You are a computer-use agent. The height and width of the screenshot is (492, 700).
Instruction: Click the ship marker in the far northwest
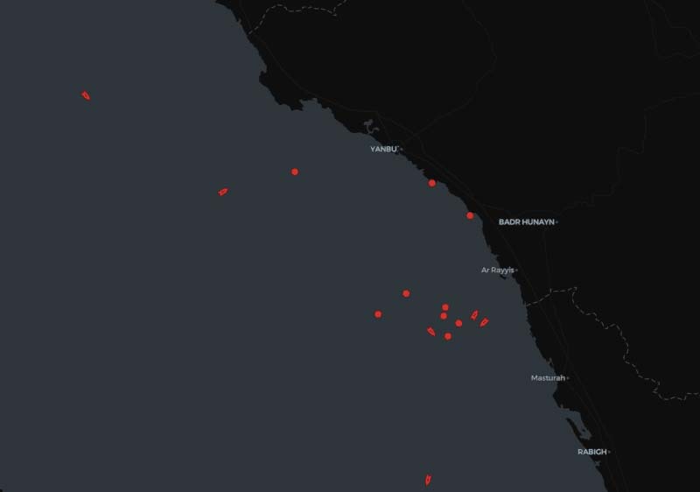point(86,95)
